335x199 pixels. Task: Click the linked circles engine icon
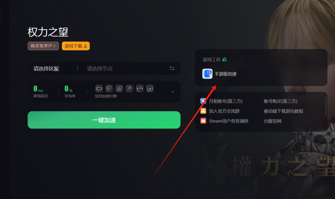(x=119, y=88)
